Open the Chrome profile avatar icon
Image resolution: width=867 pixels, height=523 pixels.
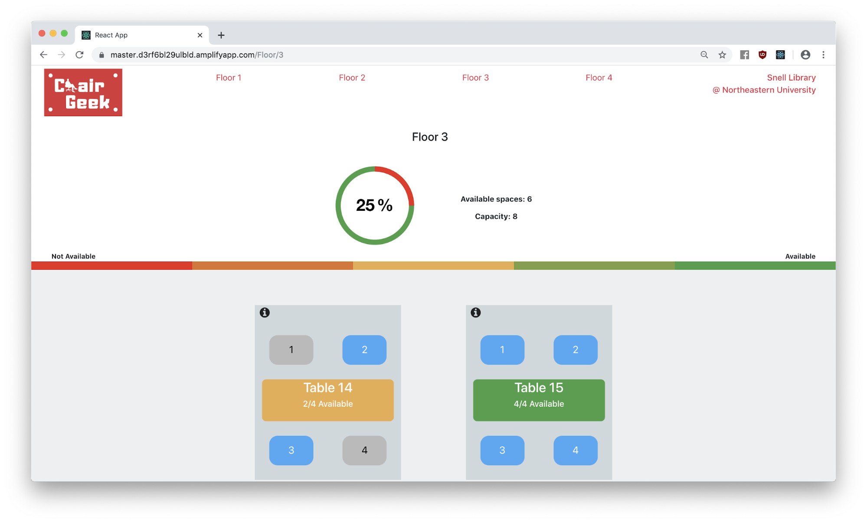pyautogui.click(x=805, y=55)
